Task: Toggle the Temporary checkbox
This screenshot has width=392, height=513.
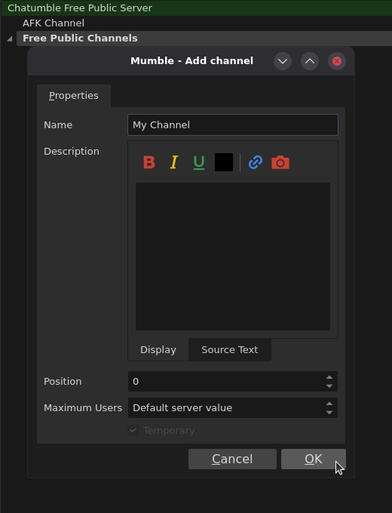Action: click(133, 431)
